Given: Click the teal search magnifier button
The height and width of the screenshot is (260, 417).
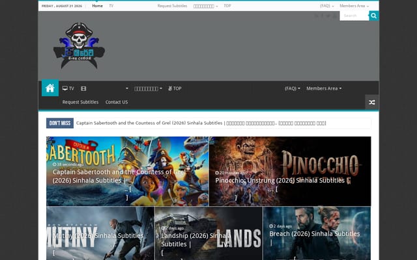Looking at the screenshot, I should coord(373,16).
